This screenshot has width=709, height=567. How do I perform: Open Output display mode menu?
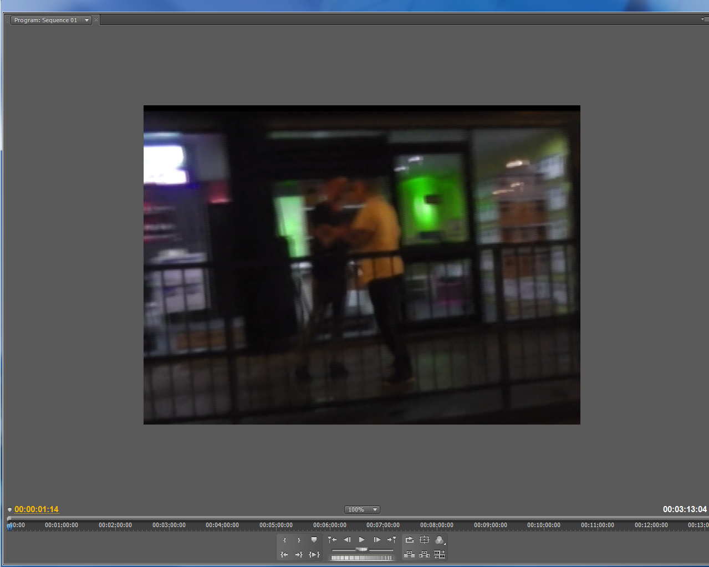(440, 540)
